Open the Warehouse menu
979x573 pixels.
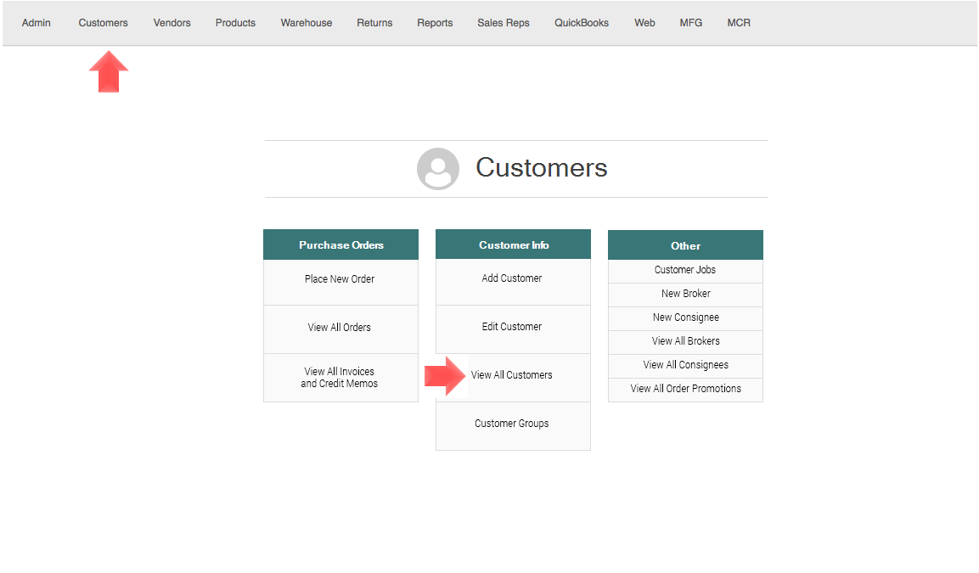(307, 23)
